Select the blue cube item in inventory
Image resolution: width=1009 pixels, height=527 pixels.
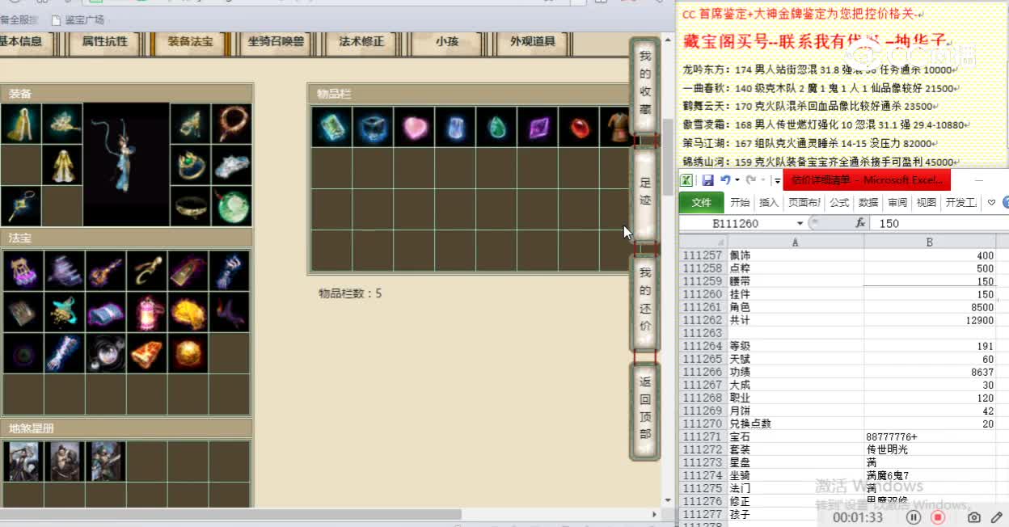point(373,127)
